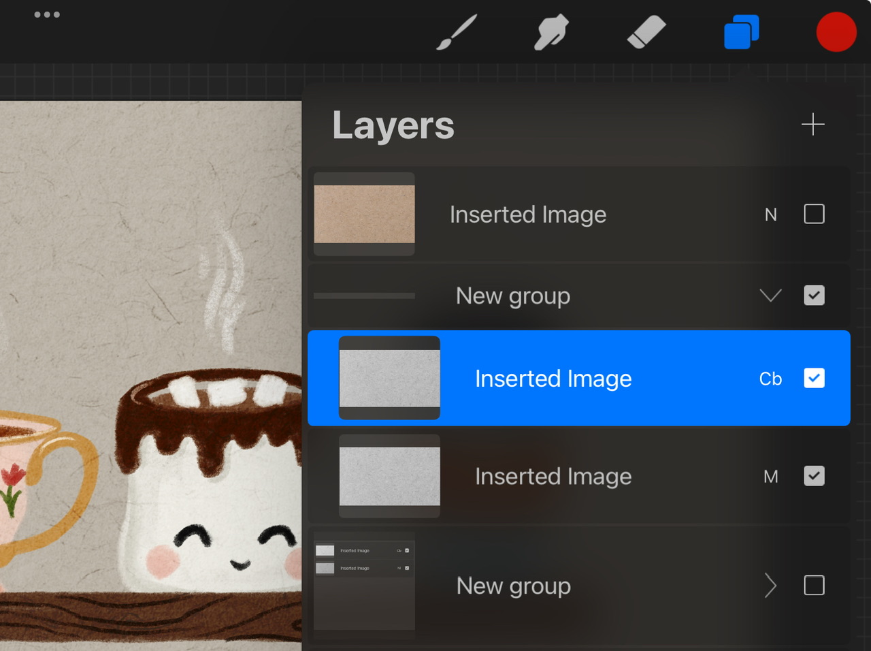The width and height of the screenshot is (871, 651).
Task: Open the active color swatch
Action: tap(836, 31)
